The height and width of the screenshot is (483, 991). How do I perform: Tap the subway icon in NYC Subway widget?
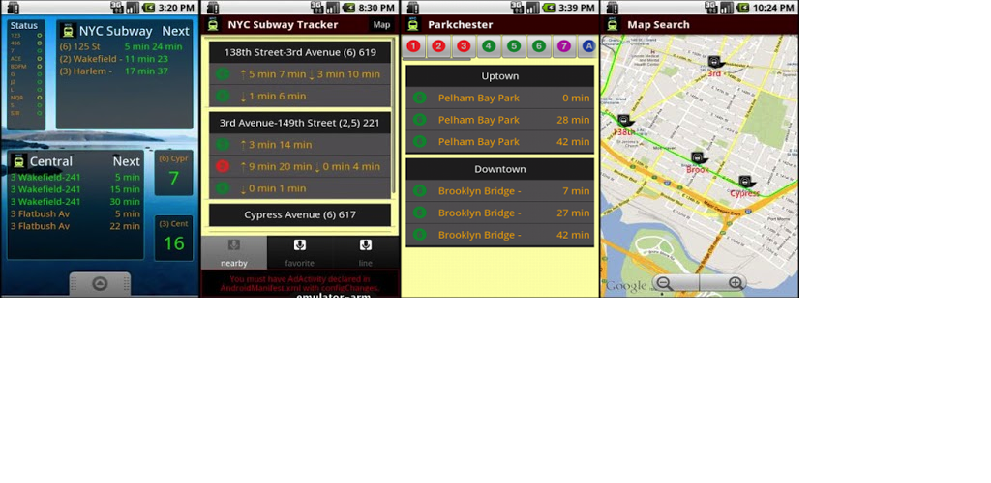click(x=69, y=31)
